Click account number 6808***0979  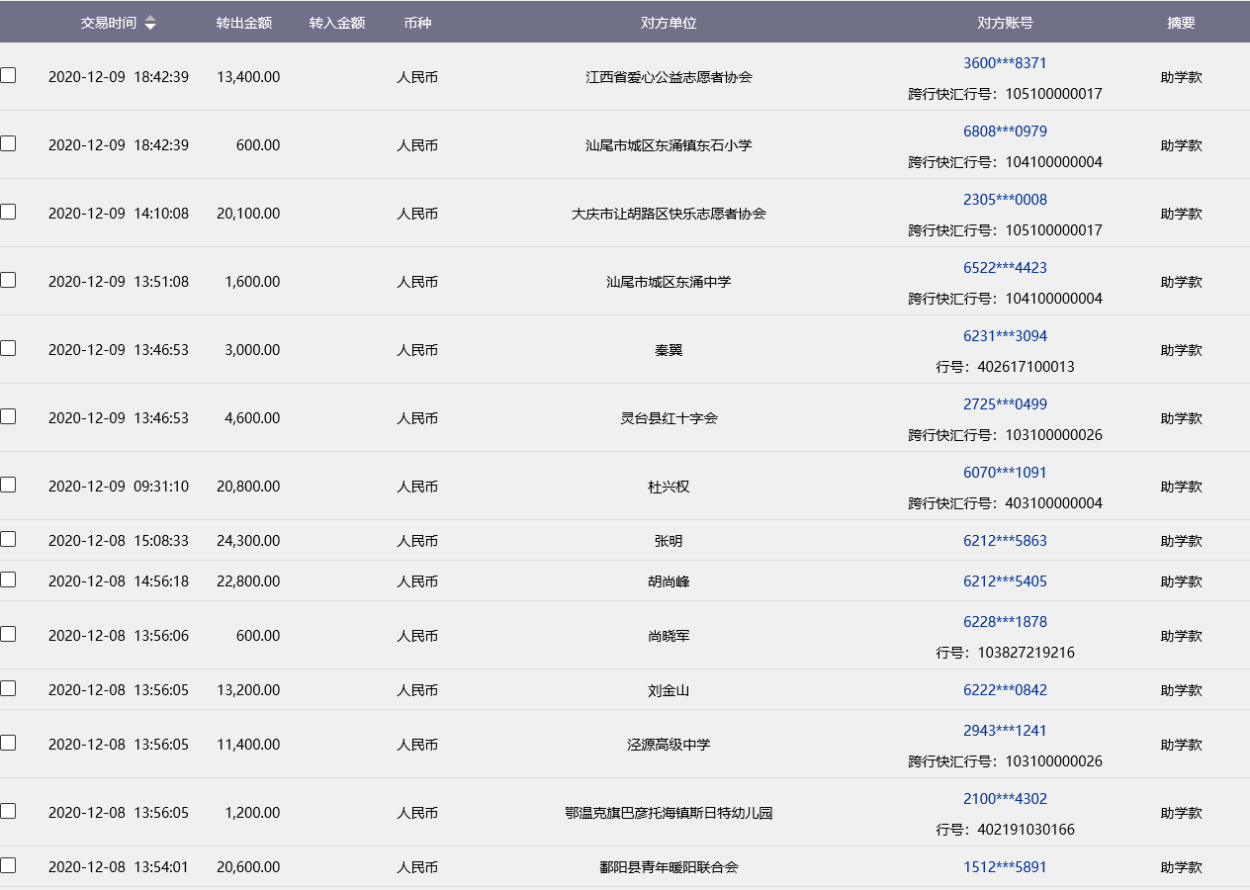[x=1005, y=132]
